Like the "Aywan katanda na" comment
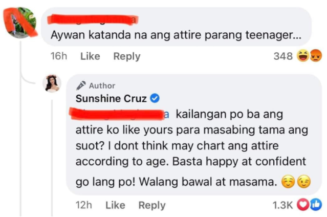The height and width of the screenshot is (217, 327). pos(90,56)
